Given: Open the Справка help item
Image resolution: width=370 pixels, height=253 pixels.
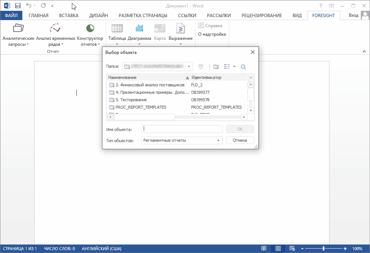Looking at the screenshot, I should point(210,25).
